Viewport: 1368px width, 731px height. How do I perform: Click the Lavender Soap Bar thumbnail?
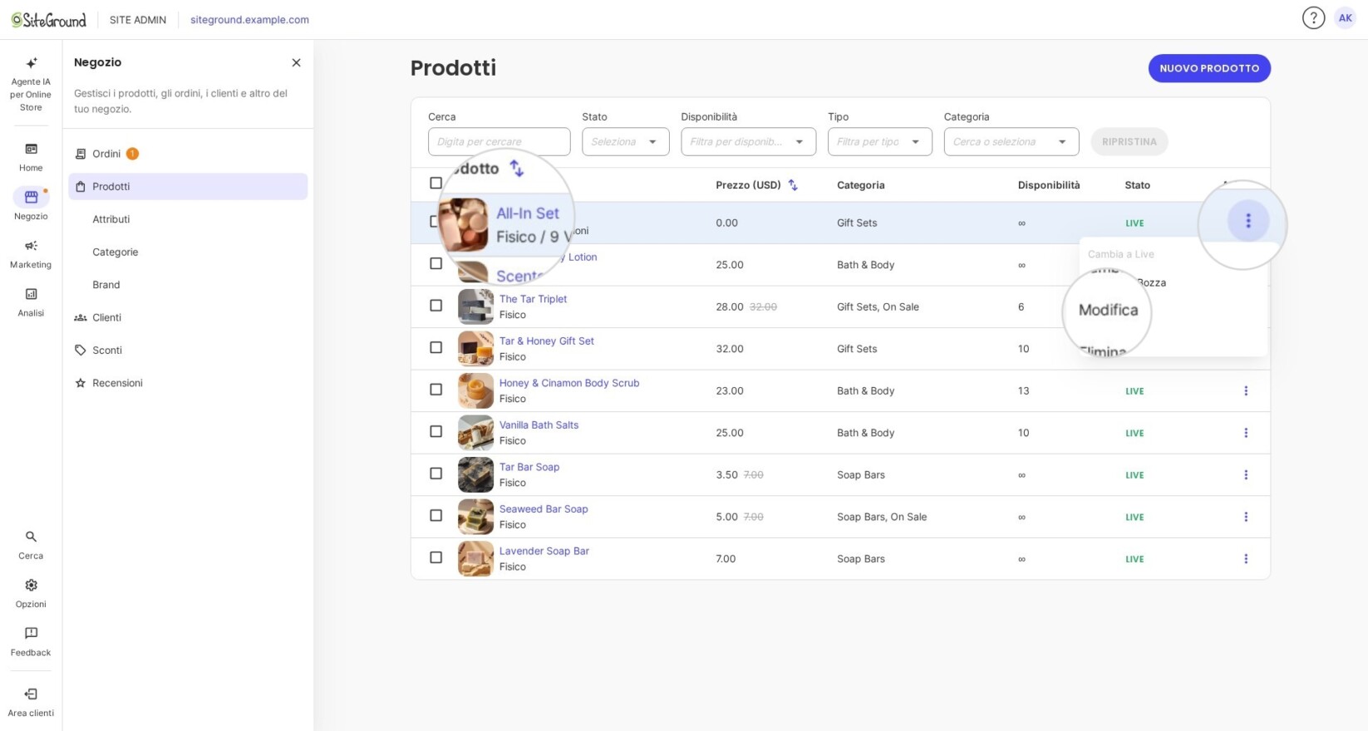pyautogui.click(x=475, y=559)
